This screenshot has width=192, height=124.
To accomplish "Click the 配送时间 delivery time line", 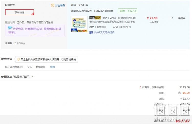I will (x=29, y=23).
